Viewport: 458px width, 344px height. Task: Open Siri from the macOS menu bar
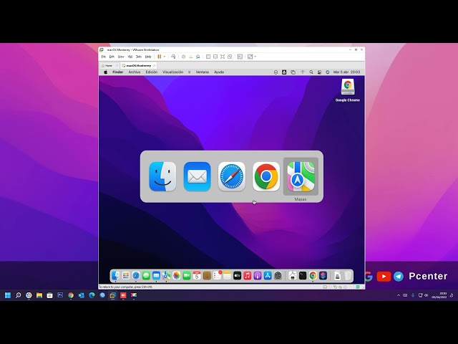click(x=328, y=72)
